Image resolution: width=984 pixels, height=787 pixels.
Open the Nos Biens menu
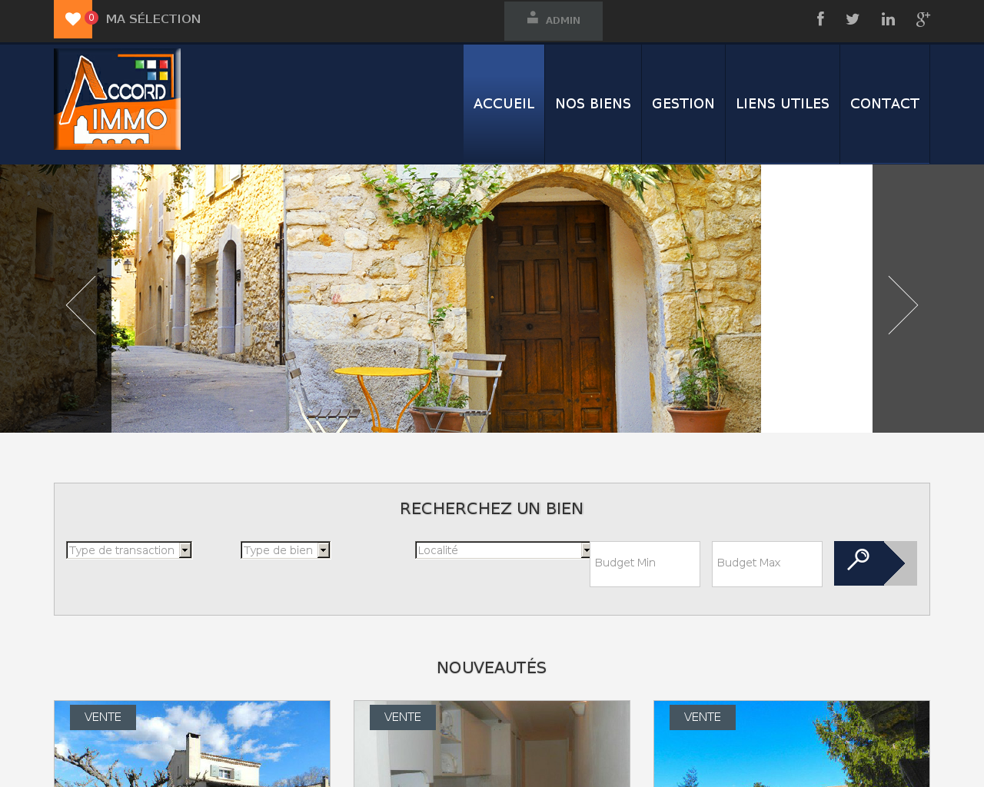593,104
